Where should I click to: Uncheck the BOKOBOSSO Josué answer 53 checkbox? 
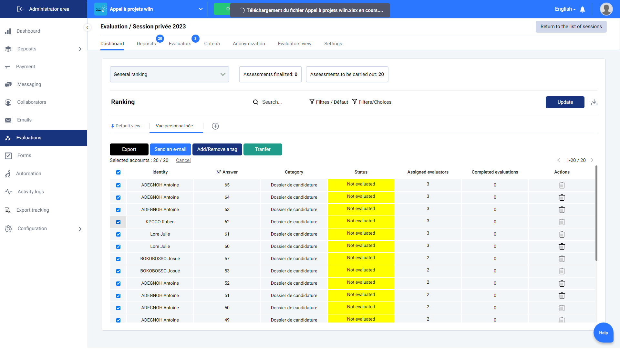118,271
